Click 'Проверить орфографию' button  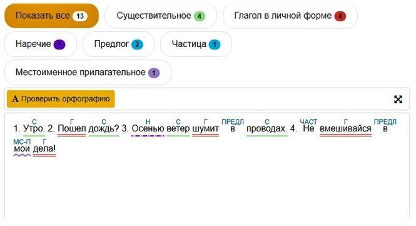[61, 99]
